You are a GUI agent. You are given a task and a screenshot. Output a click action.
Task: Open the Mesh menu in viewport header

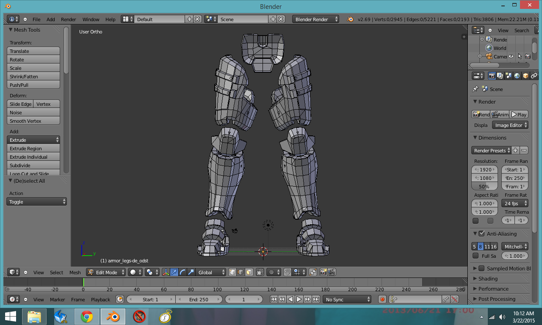[x=75, y=273]
